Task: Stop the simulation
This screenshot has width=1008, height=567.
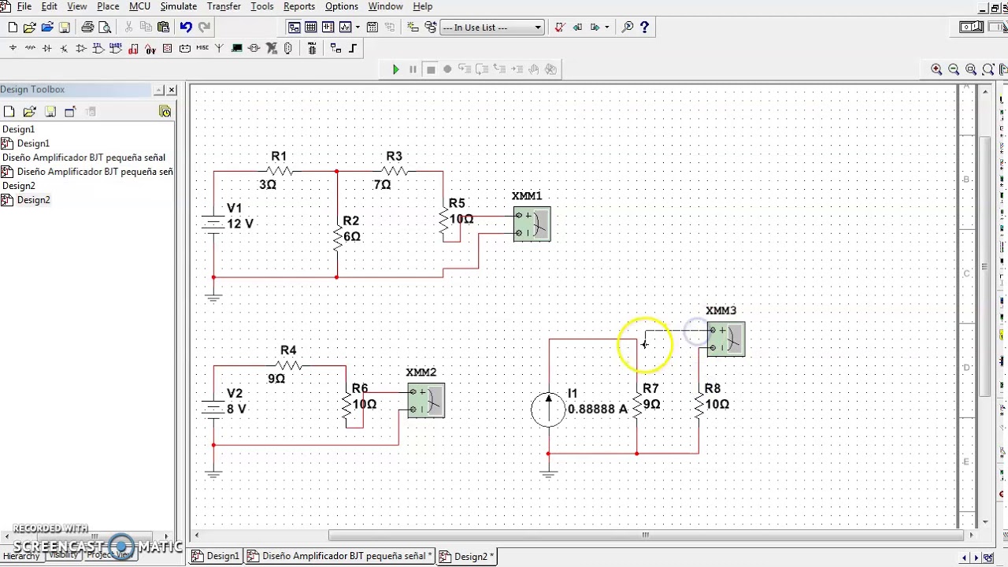Action: (431, 69)
